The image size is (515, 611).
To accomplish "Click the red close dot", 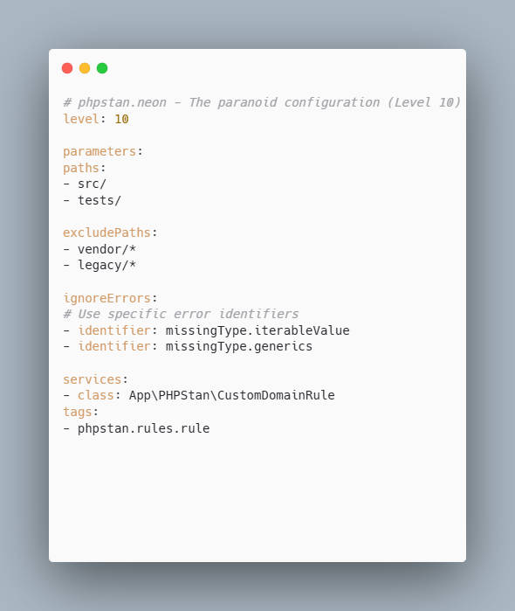I will (67, 68).
